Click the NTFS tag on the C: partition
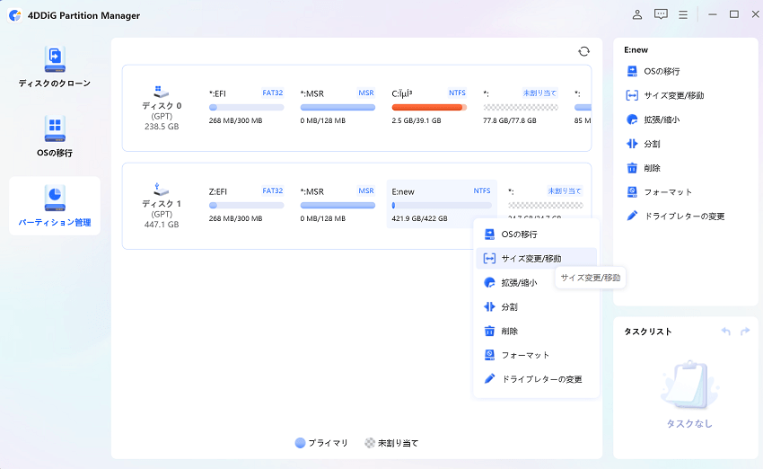763x469 pixels. (457, 93)
